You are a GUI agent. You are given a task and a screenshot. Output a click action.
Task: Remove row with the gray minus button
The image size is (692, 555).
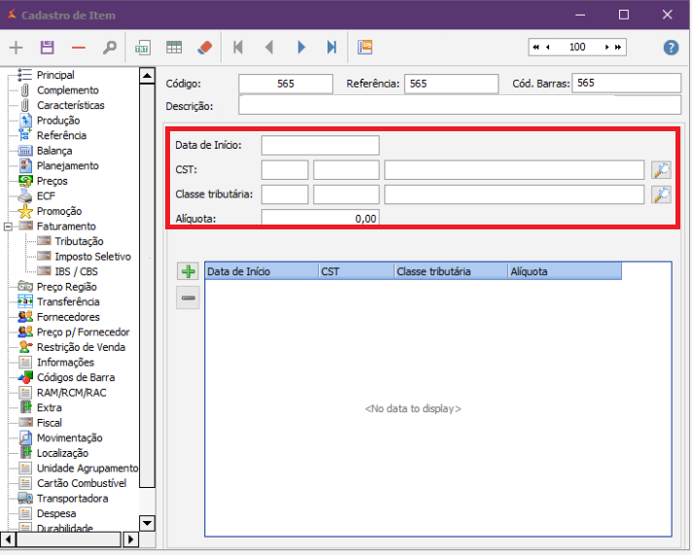[x=188, y=298]
